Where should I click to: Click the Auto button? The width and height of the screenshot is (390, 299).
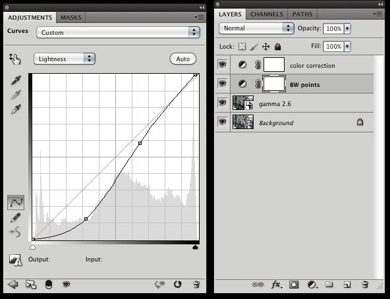click(183, 59)
